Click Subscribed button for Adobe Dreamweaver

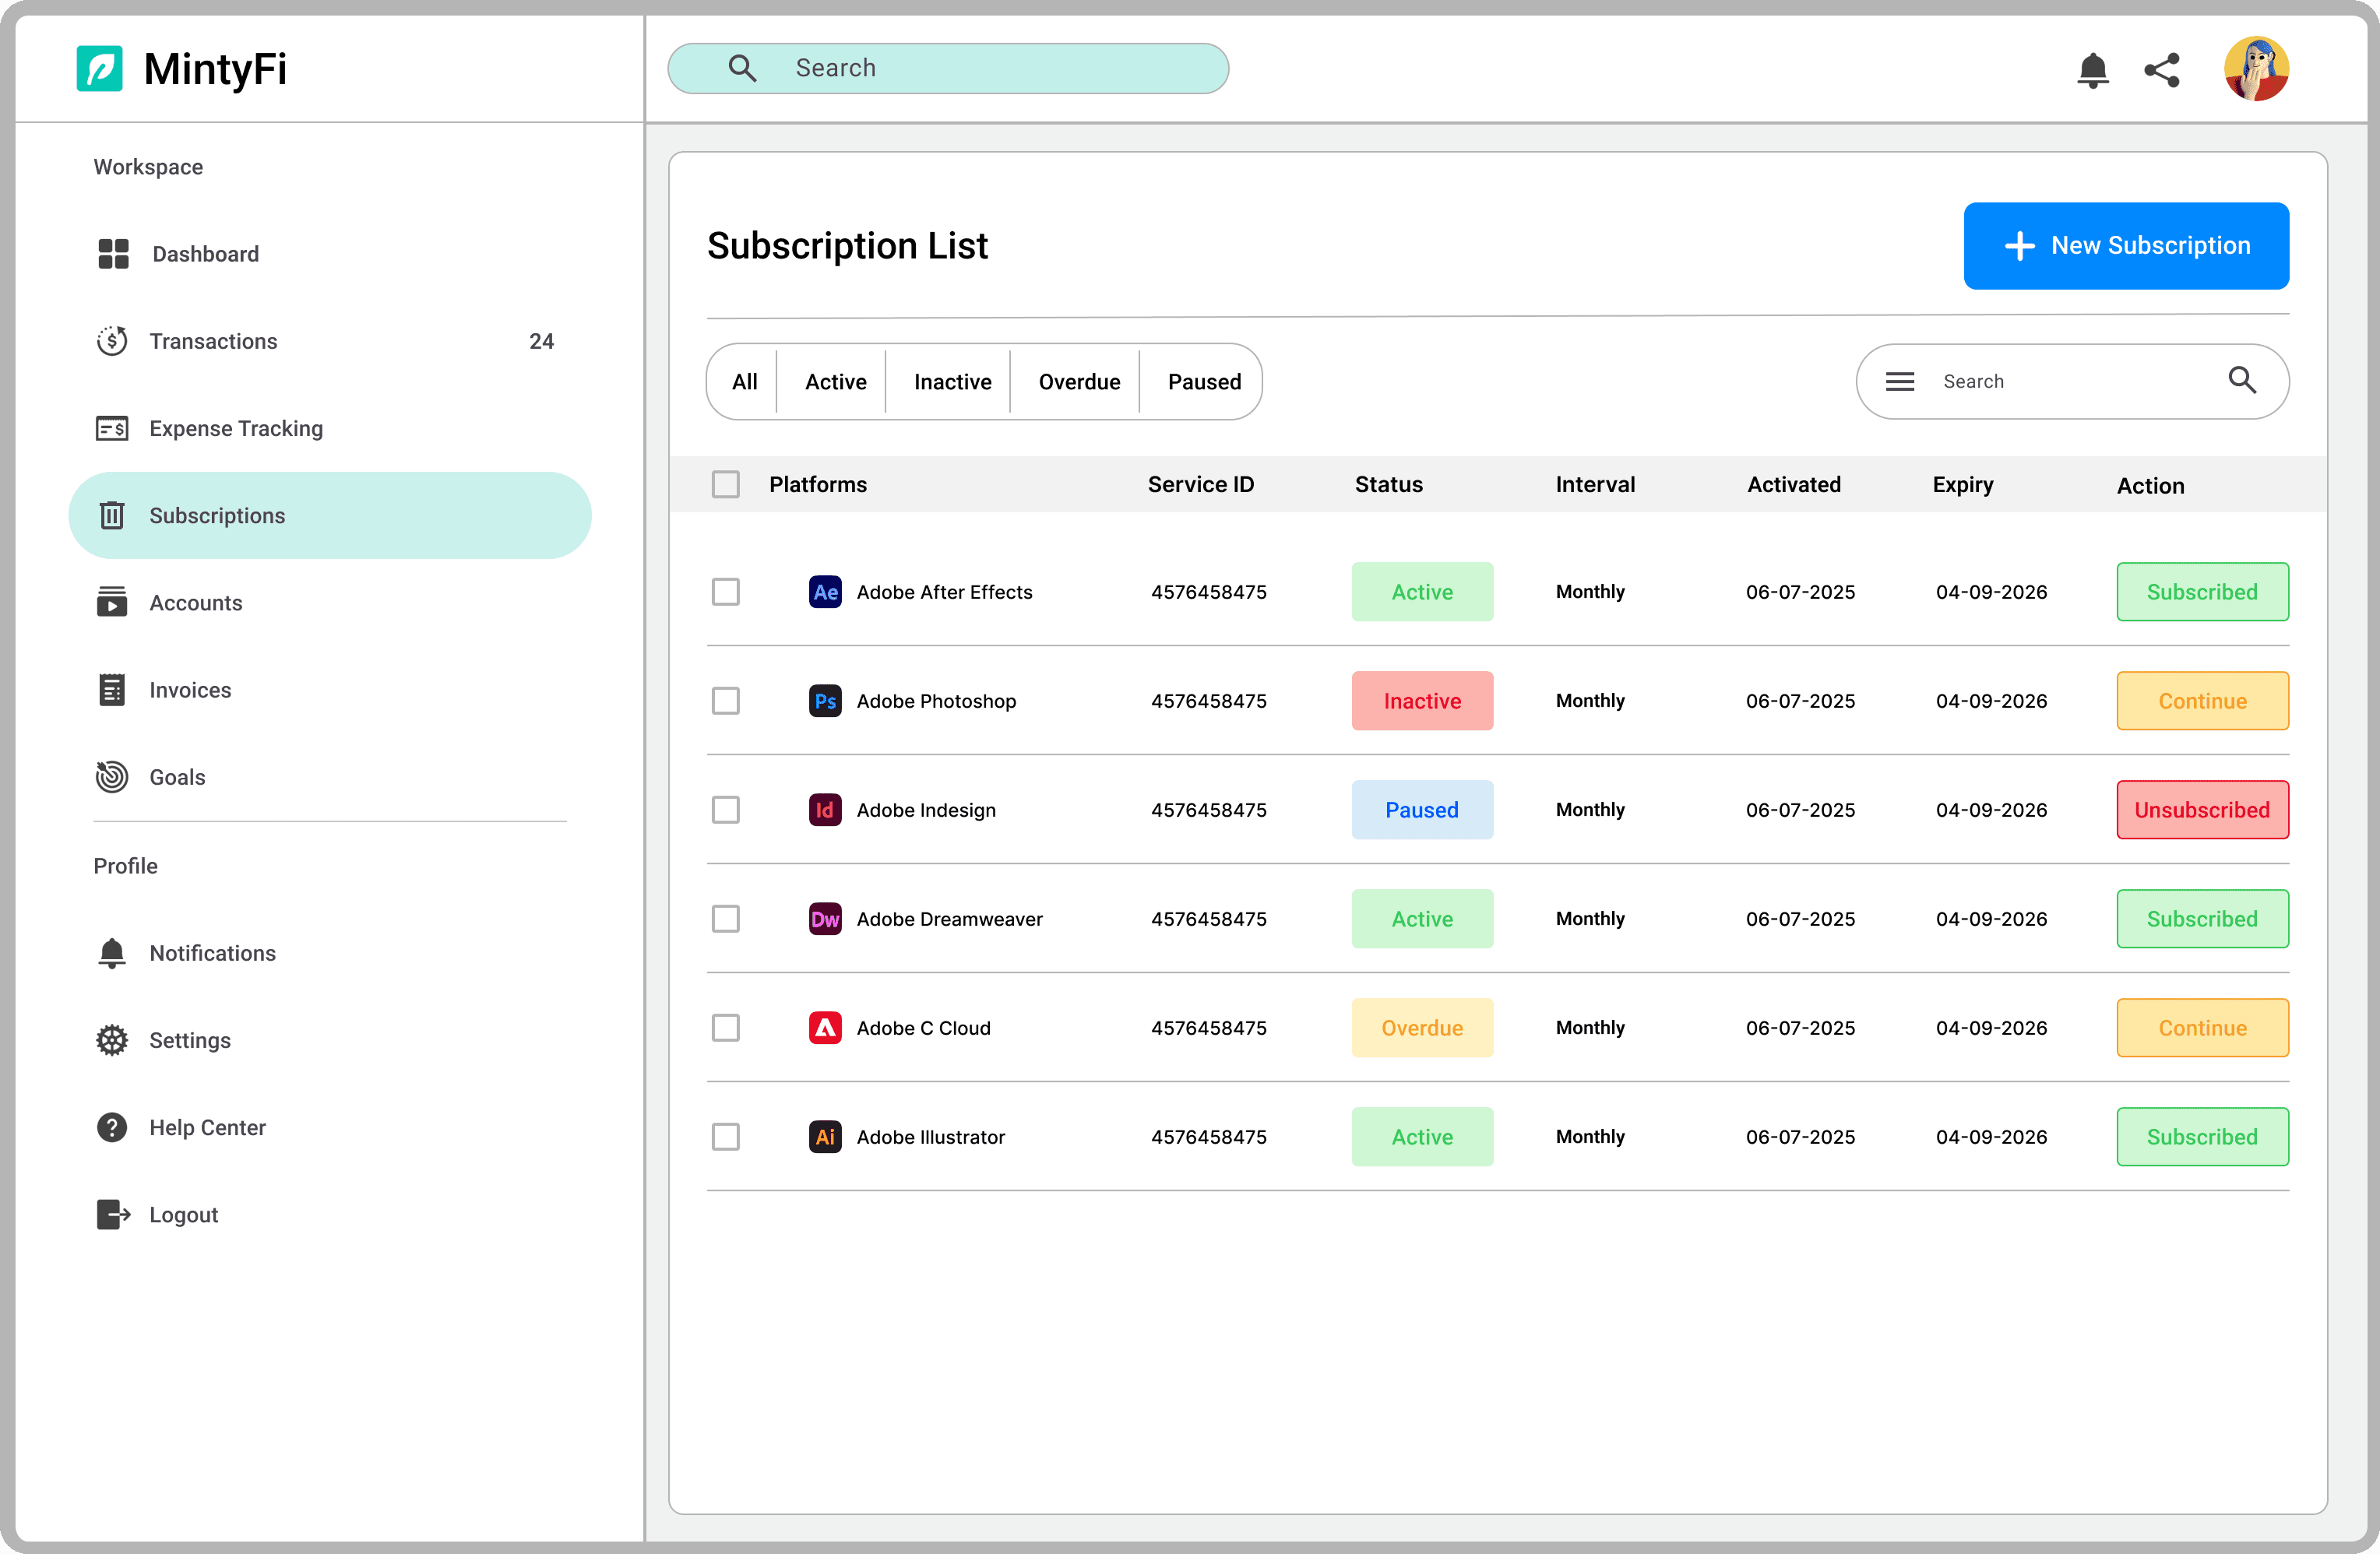2202,919
